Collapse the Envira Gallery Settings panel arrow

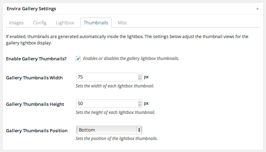pos(257,8)
